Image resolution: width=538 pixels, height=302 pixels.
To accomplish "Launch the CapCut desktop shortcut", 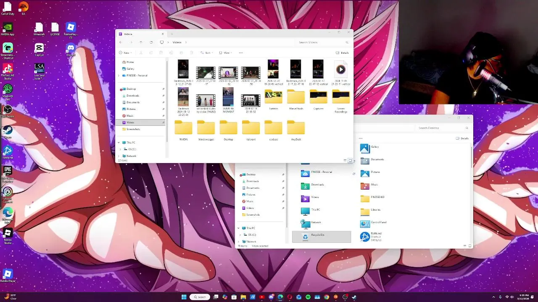I will (39, 49).
